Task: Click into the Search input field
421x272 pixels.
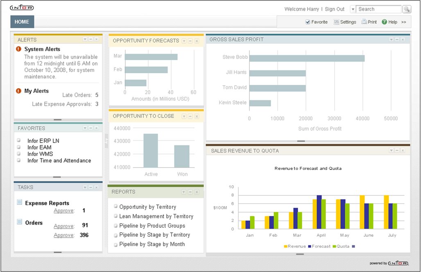Action: tap(378, 9)
